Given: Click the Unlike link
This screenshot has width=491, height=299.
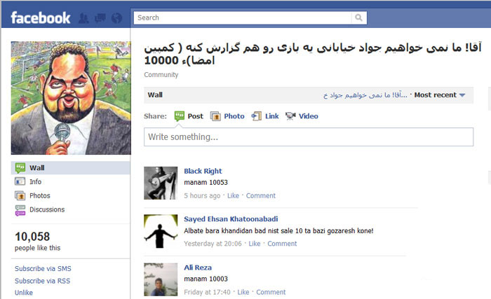Looking at the screenshot, I should point(24,293).
